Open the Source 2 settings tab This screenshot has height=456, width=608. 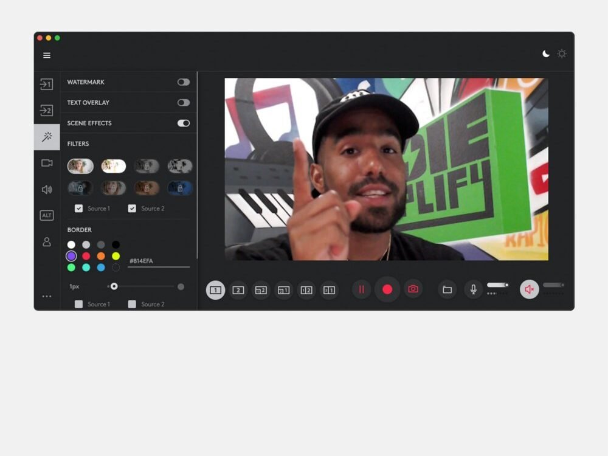tap(47, 111)
